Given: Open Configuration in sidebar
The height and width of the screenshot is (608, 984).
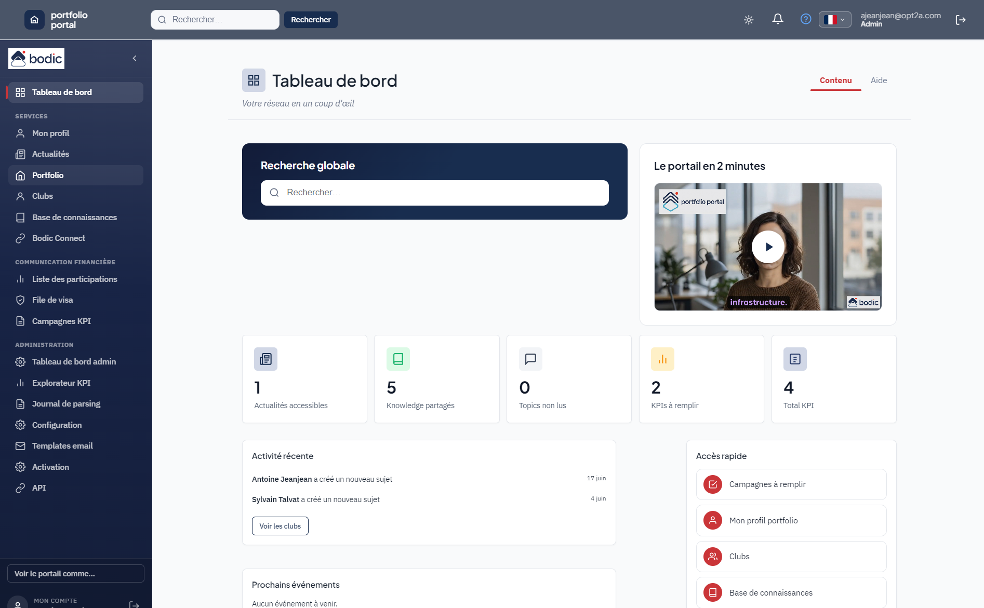Looking at the screenshot, I should [76, 425].
